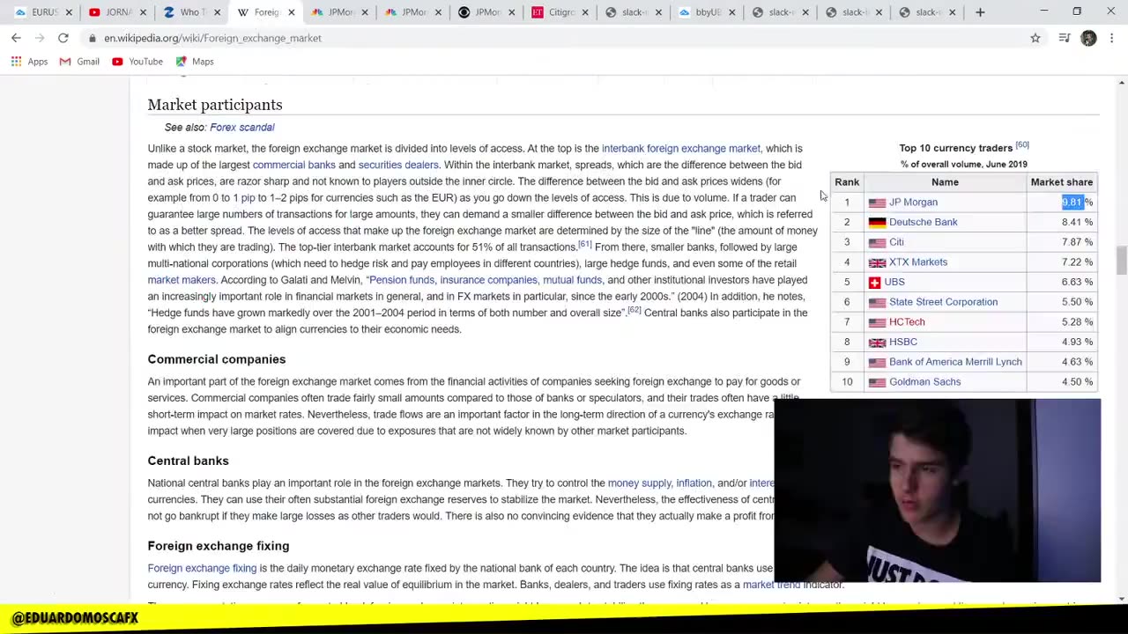Image resolution: width=1128 pixels, height=634 pixels.
Task: Go back to the previous page
Action: tap(16, 38)
